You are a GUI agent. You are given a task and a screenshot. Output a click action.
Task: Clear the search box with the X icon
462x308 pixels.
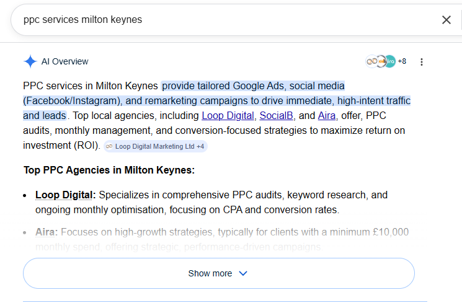[446, 20]
